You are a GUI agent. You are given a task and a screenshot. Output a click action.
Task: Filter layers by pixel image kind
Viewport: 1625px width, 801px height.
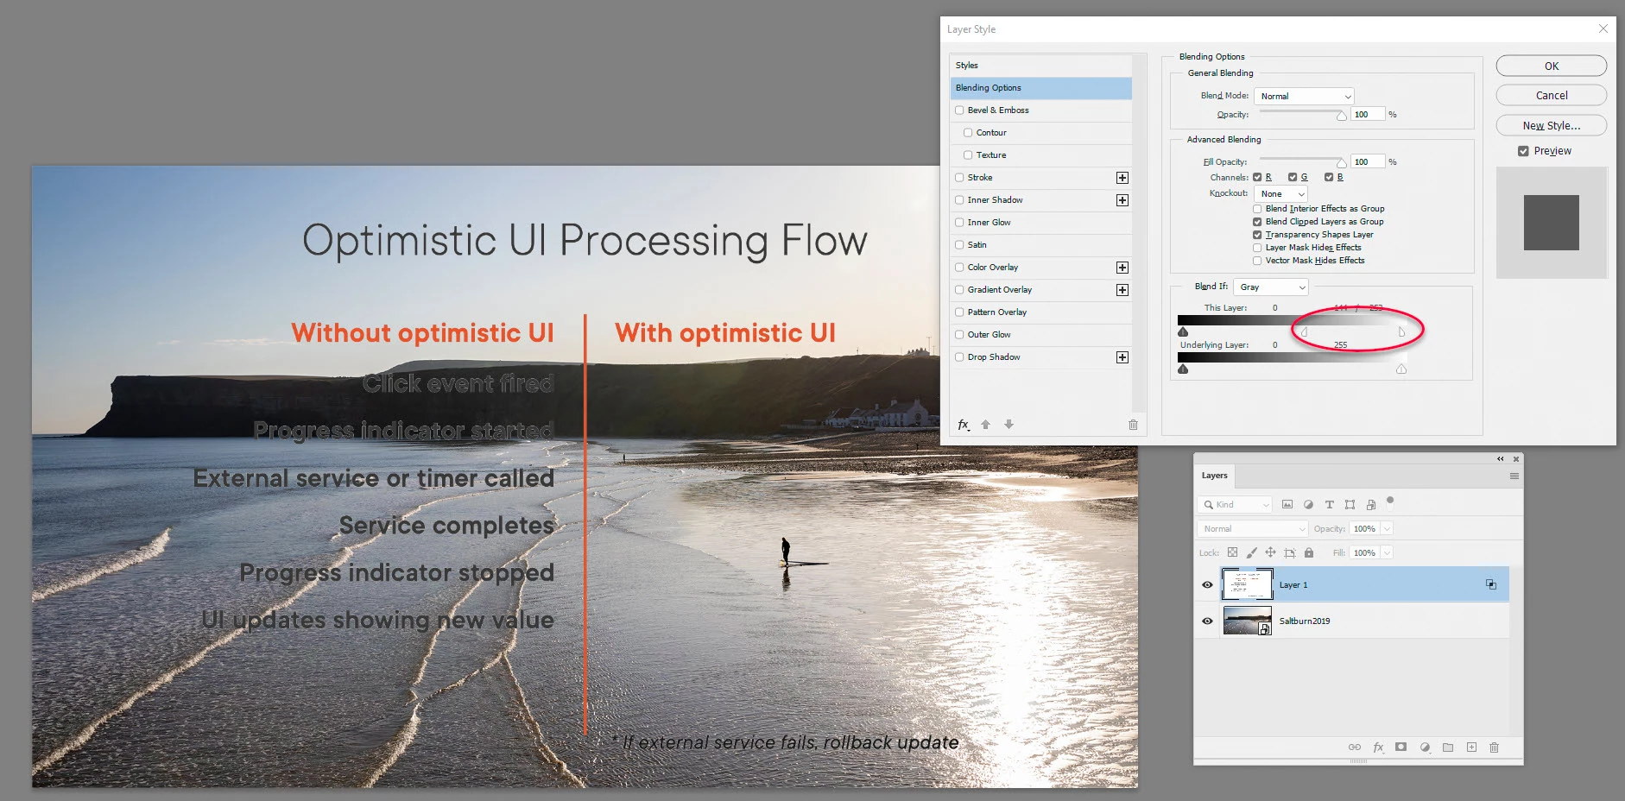(x=1287, y=505)
